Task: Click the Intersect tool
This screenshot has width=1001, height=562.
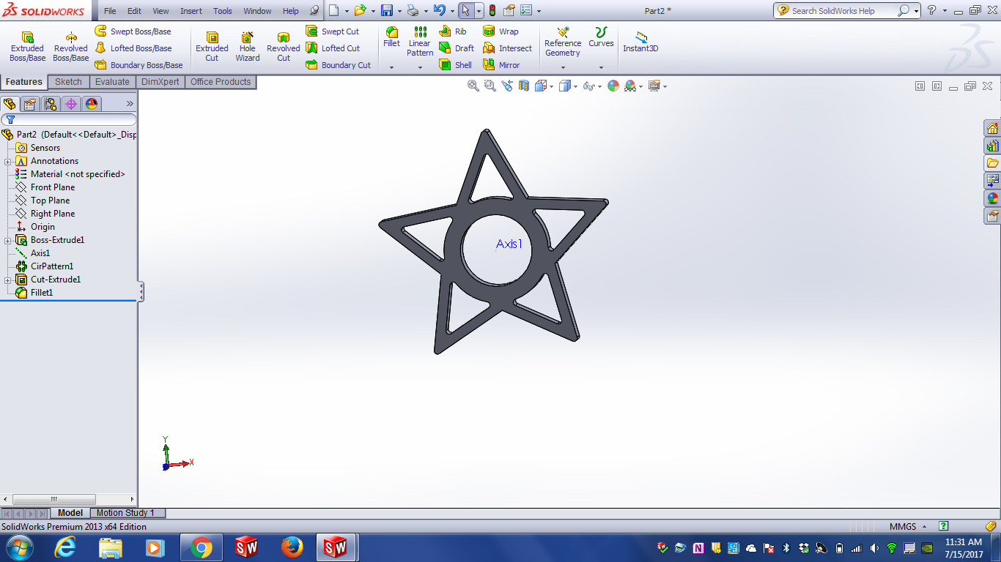Action: point(507,48)
